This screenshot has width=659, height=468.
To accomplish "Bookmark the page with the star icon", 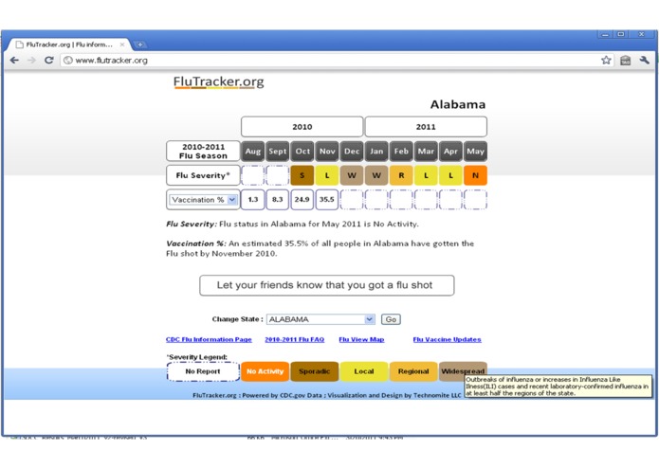I will 606,60.
